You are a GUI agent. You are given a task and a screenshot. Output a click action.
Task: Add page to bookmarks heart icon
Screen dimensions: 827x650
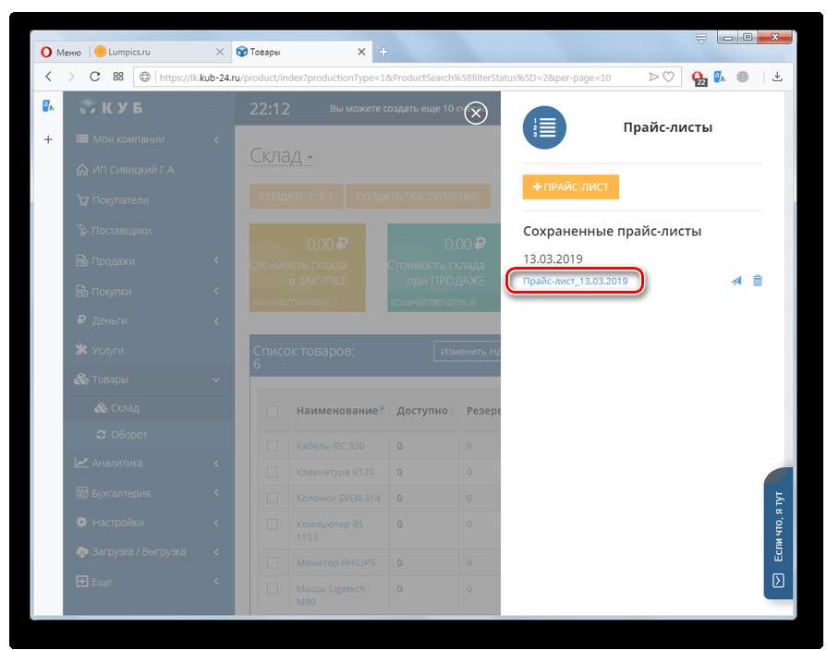[x=666, y=78]
